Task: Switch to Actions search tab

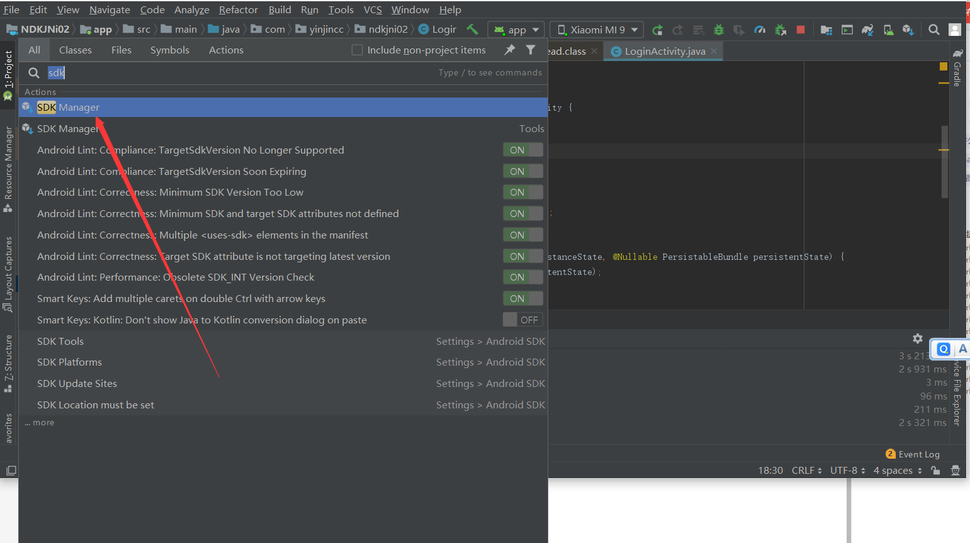Action: pos(226,50)
